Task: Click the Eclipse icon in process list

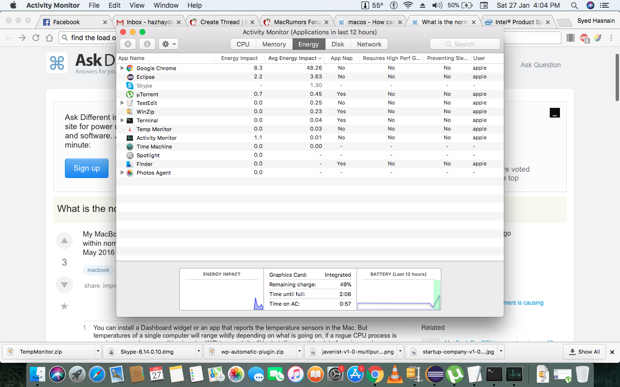Action: pyautogui.click(x=130, y=77)
